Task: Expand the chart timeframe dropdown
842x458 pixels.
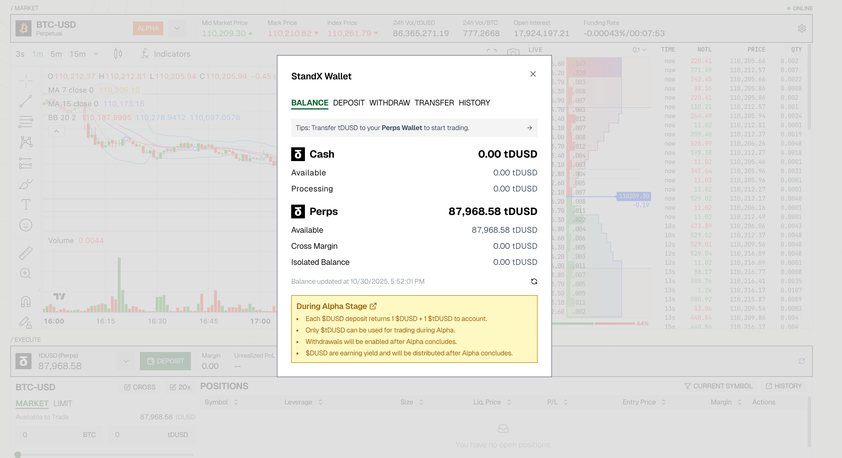Action: tap(96, 54)
